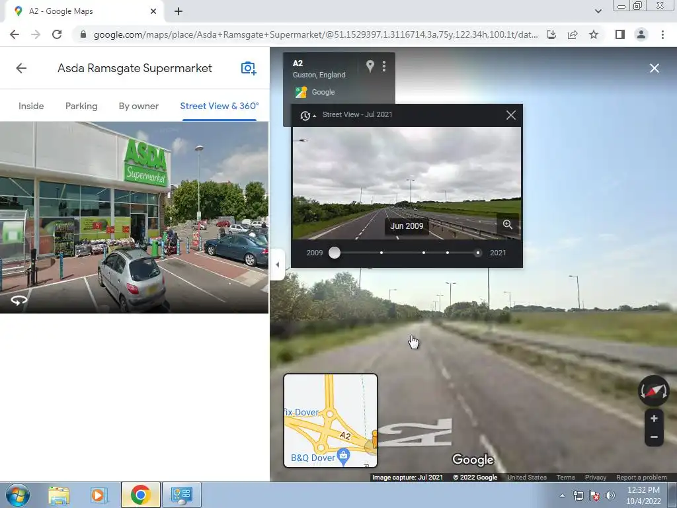Open the Jun 2009 preview image
Image resolution: width=677 pixels, height=508 pixels.
[407, 183]
